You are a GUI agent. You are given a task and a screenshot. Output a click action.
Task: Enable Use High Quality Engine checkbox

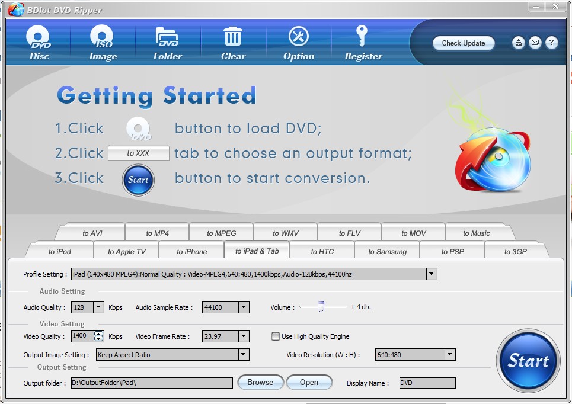[x=276, y=336]
